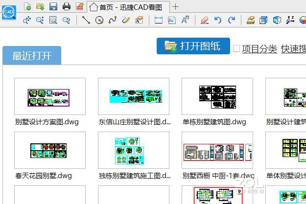This screenshot has width=306, height=204.
Task: Open thumbnail of 独栋别墅建筑施工图
Action: (134, 150)
